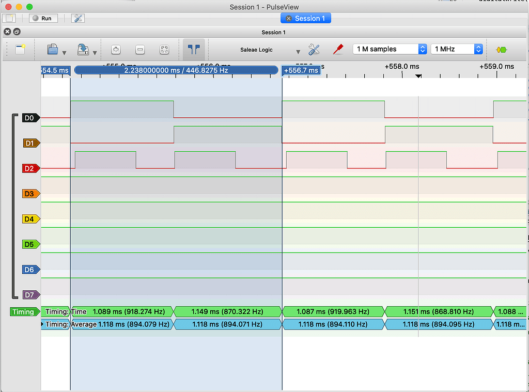529x392 pixels.
Task: Add a protocol decoder with yellow-green icon
Action: [x=501, y=50]
